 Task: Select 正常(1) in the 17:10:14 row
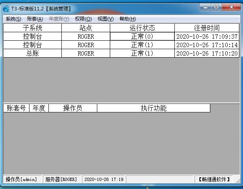[142, 45]
